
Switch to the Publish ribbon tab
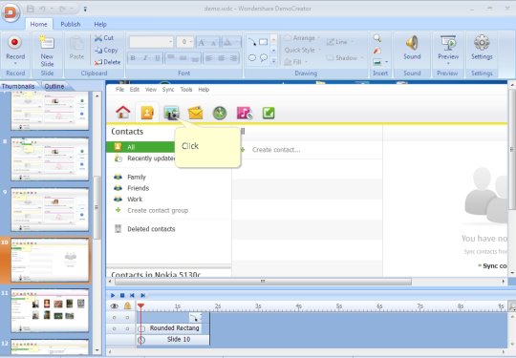(71, 24)
